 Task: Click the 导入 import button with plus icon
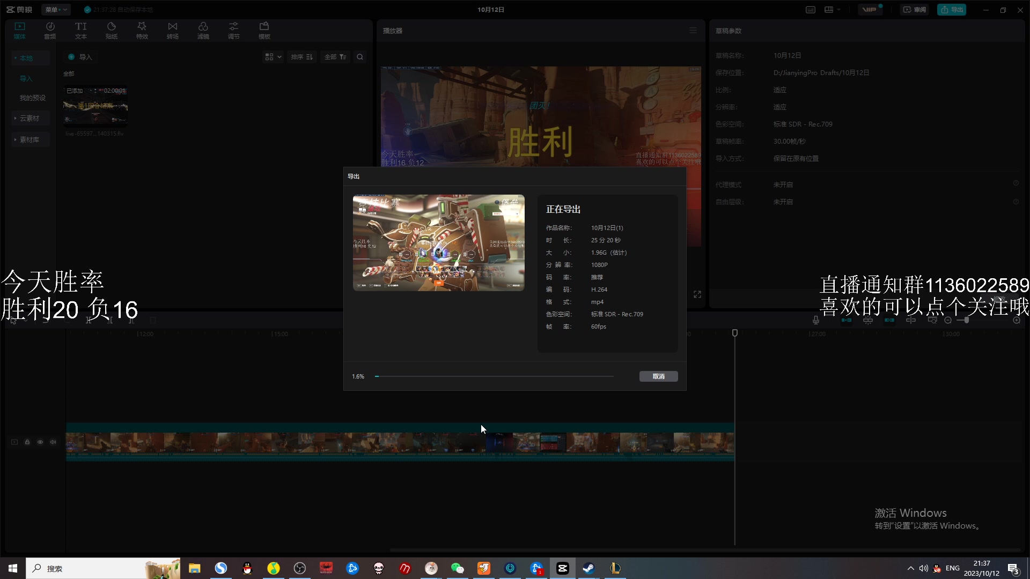(80, 57)
